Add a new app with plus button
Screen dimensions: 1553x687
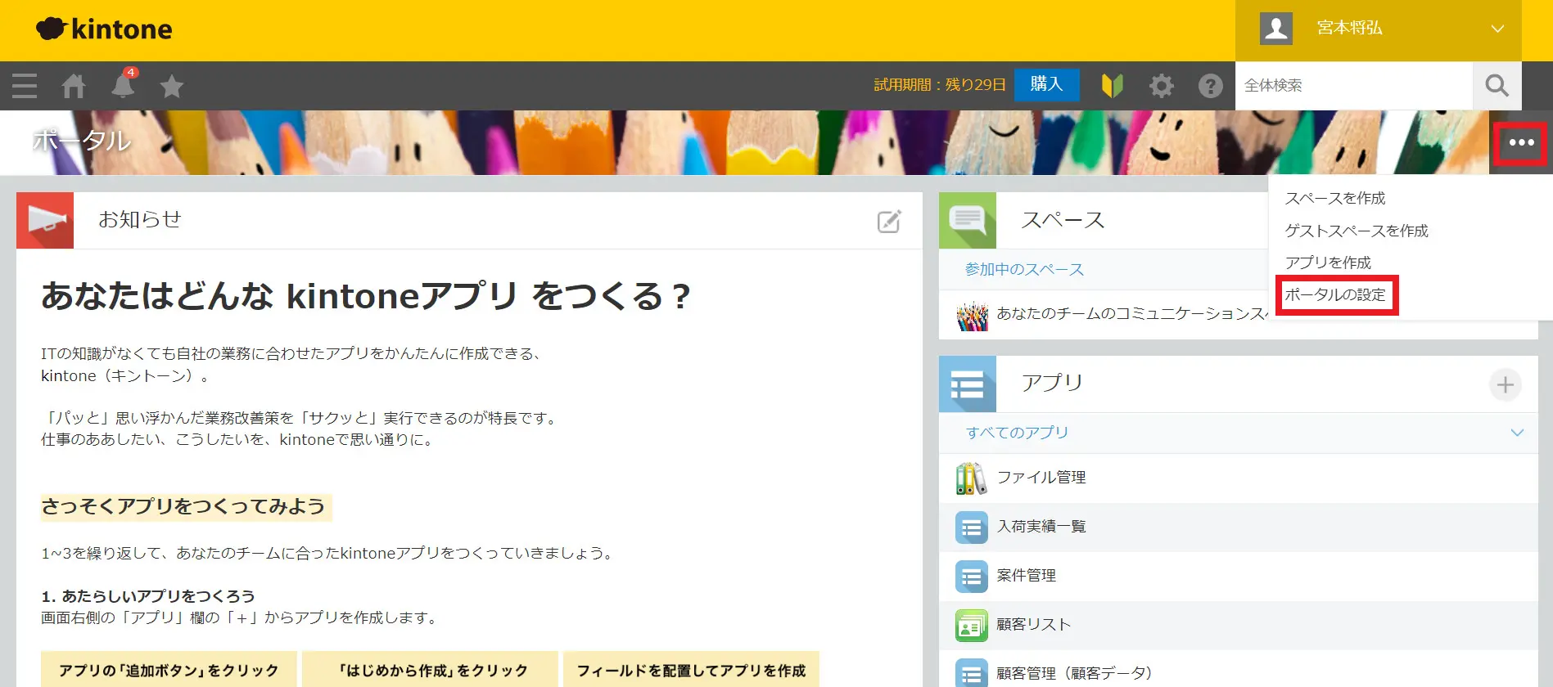1505,384
